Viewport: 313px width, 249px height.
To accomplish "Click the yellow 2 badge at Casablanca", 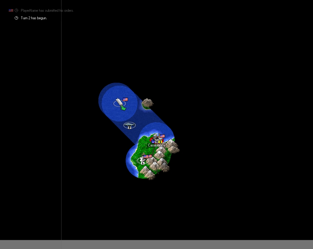I will [x=160, y=142].
